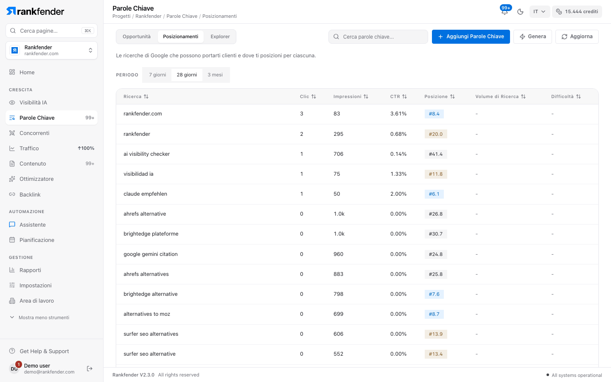This screenshot has height=382, width=611.
Task: Go to Visibilità IA
Action: click(x=52, y=102)
